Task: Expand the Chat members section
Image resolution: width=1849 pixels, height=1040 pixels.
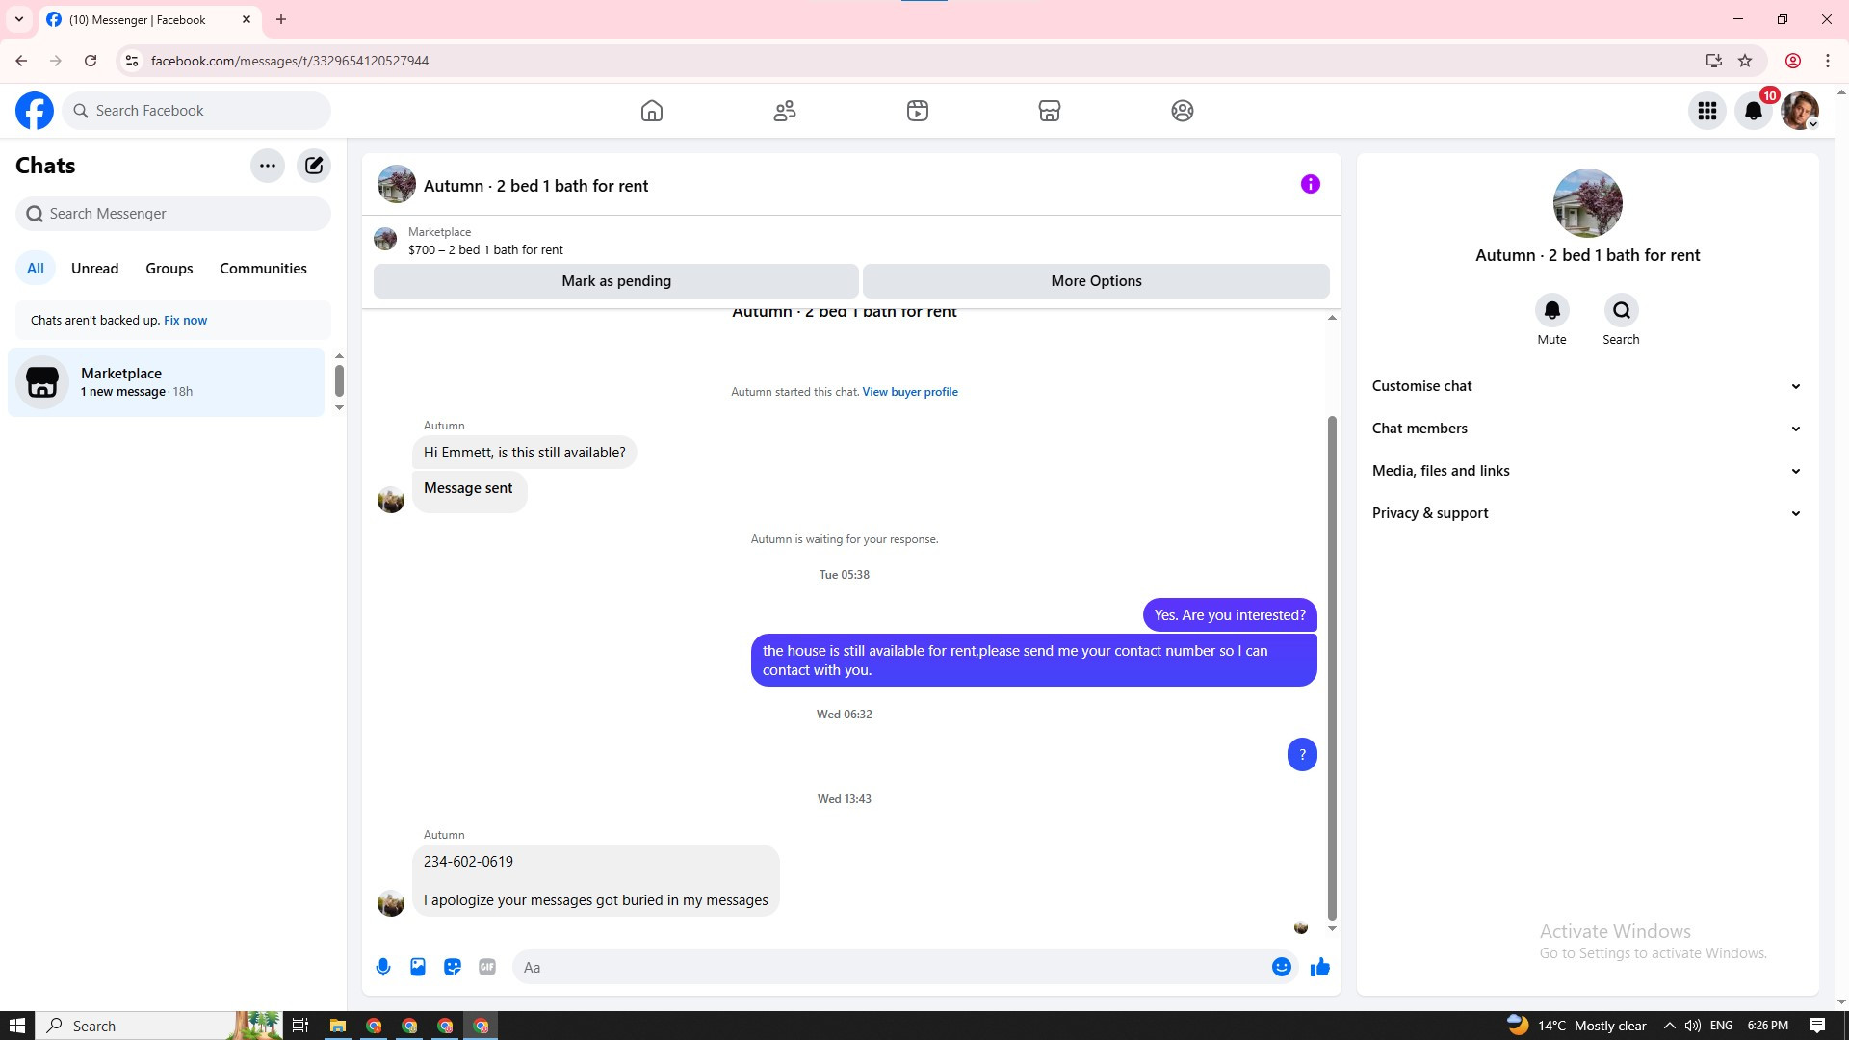Action: click(x=1587, y=429)
